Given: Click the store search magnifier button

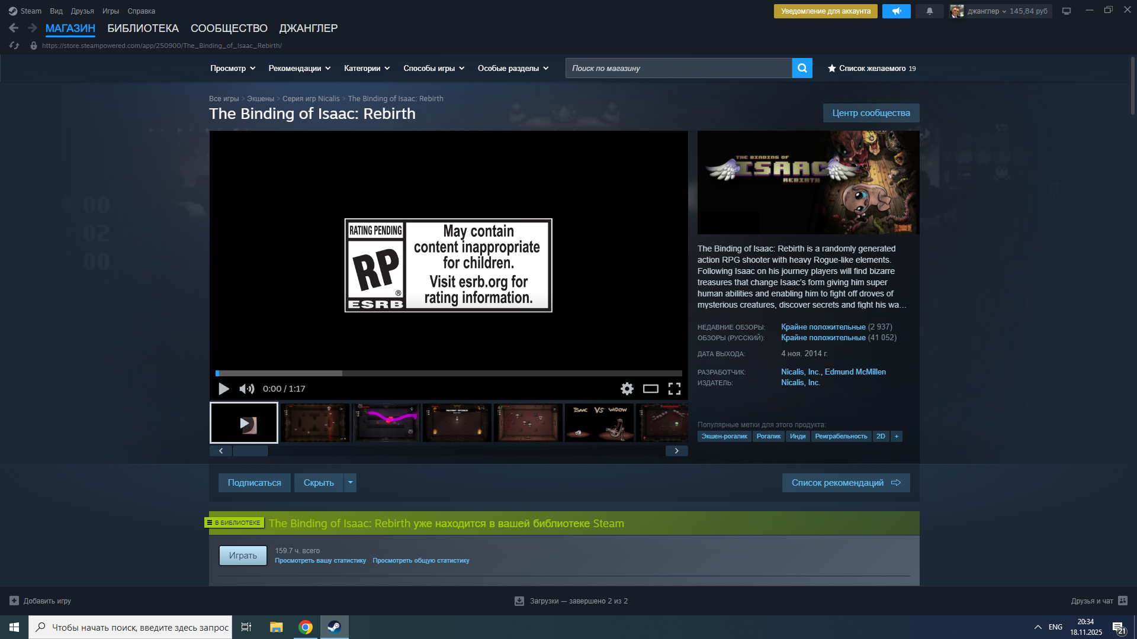Looking at the screenshot, I should [x=802, y=68].
